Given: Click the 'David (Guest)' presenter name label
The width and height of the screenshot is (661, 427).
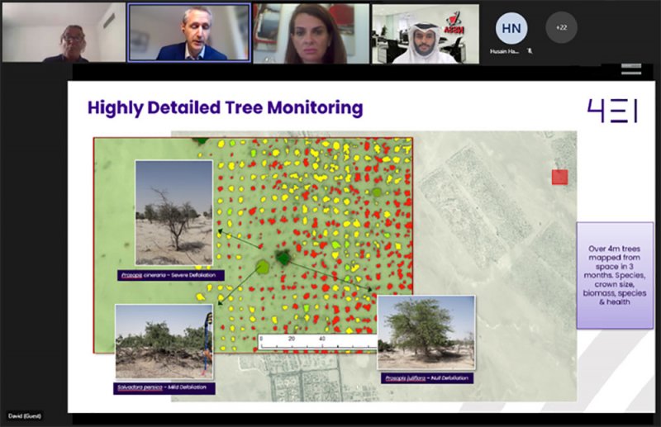Looking at the screenshot, I should [x=25, y=416].
